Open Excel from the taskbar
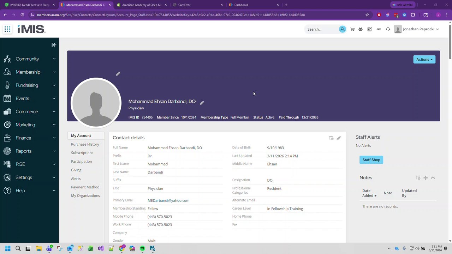 click(x=90, y=248)
